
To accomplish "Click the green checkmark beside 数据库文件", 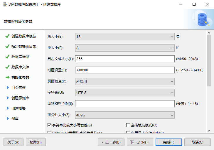I will point(7,67).
